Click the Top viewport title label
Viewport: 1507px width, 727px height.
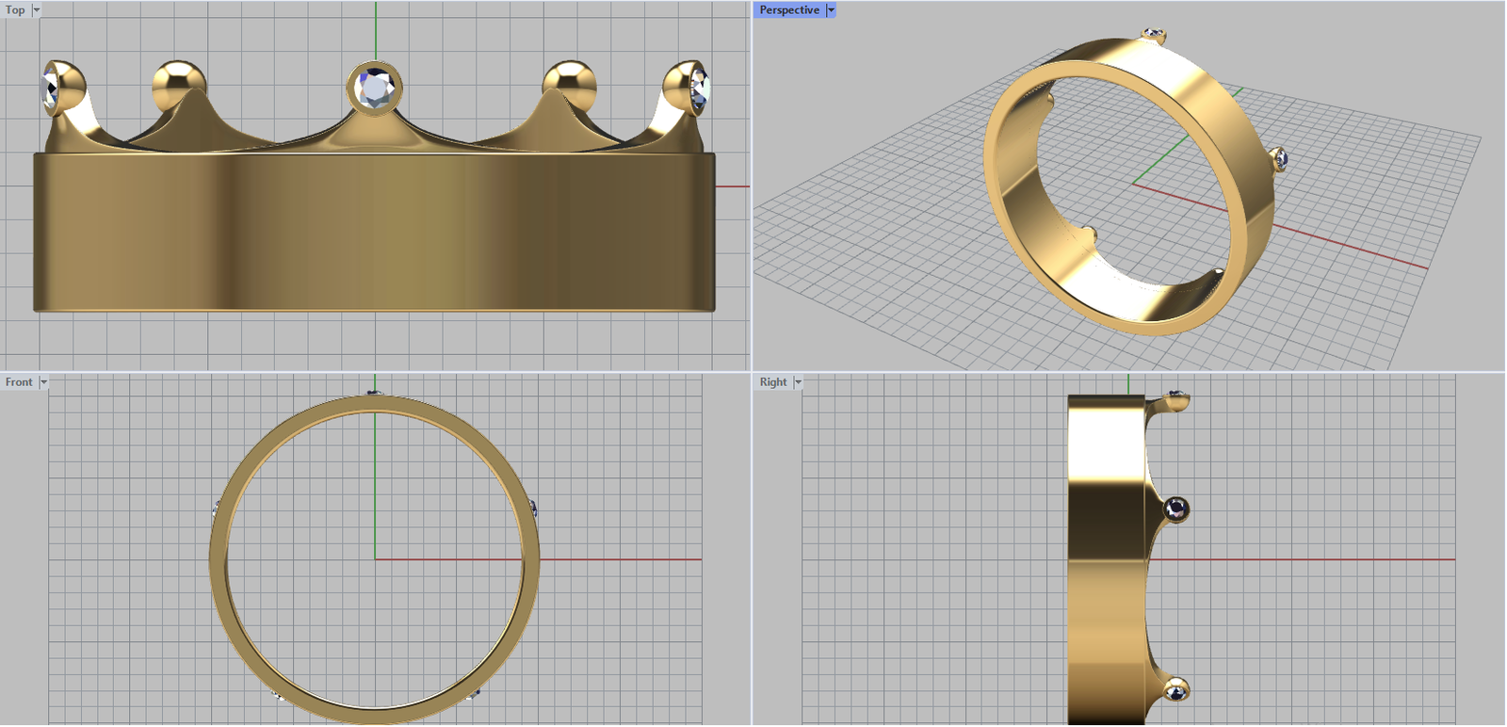16,10
